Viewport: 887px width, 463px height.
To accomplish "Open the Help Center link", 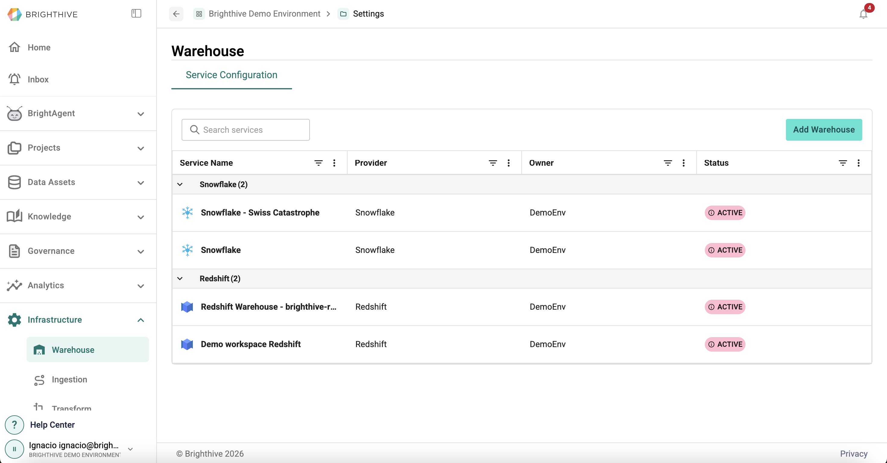I will (x=52, y=425).
